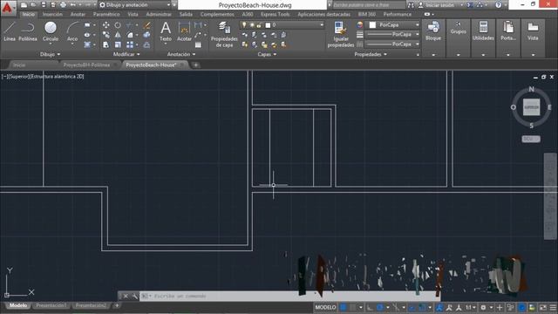Click the Superior view label
The width and height of the screenshot is (558, 314).
coord(18,77)
